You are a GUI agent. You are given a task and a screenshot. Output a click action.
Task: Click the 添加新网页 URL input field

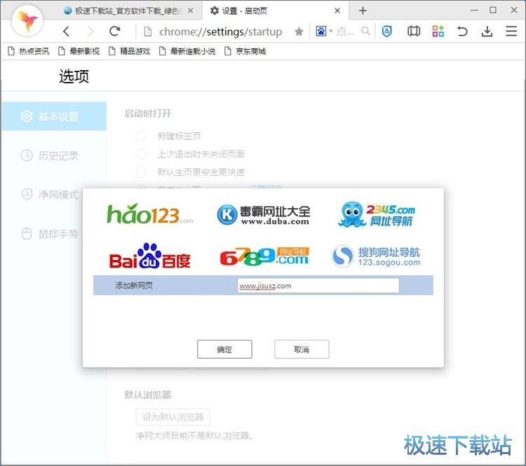click(x=318, y=286)
